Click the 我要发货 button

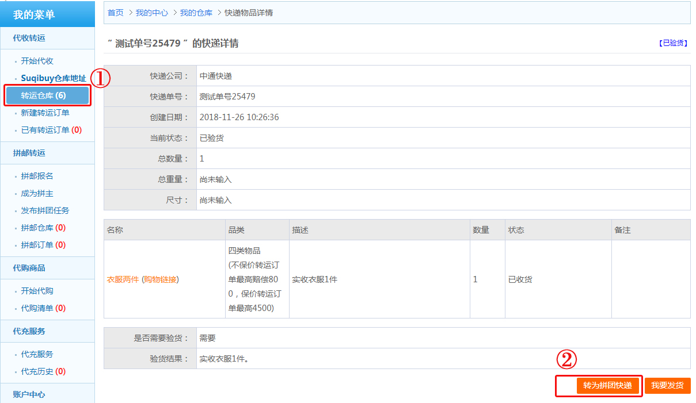(667, 385)
